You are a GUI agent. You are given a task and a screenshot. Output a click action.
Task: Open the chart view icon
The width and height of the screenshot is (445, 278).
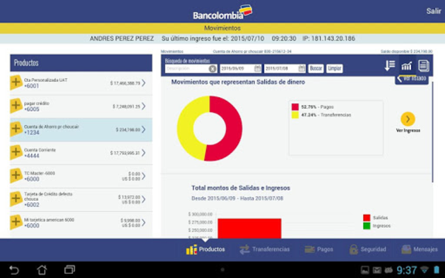click(407, 66)
